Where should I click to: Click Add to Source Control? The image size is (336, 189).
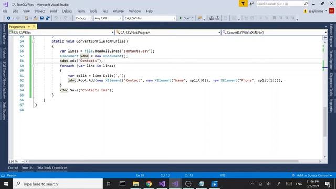(x=312, y=175)
